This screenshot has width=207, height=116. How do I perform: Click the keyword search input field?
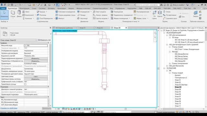(147, 5)
